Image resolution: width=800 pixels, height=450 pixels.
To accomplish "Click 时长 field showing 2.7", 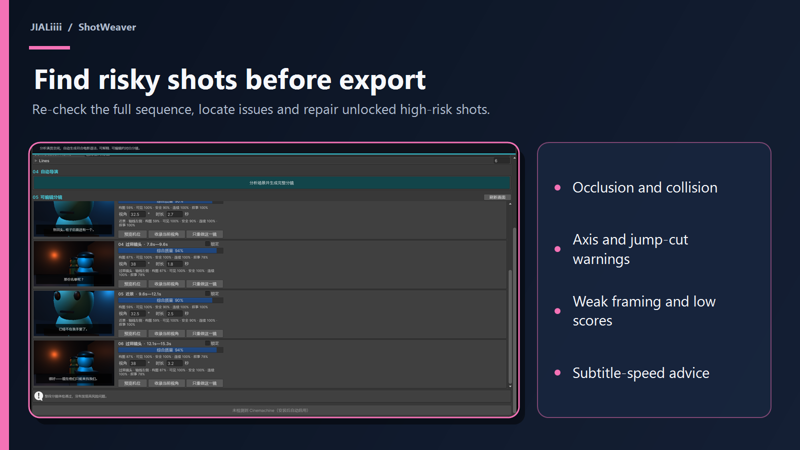I will 174,214.
